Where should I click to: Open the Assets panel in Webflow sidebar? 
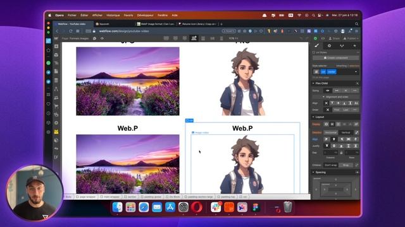pyautogui.click(x=56, y=115)
